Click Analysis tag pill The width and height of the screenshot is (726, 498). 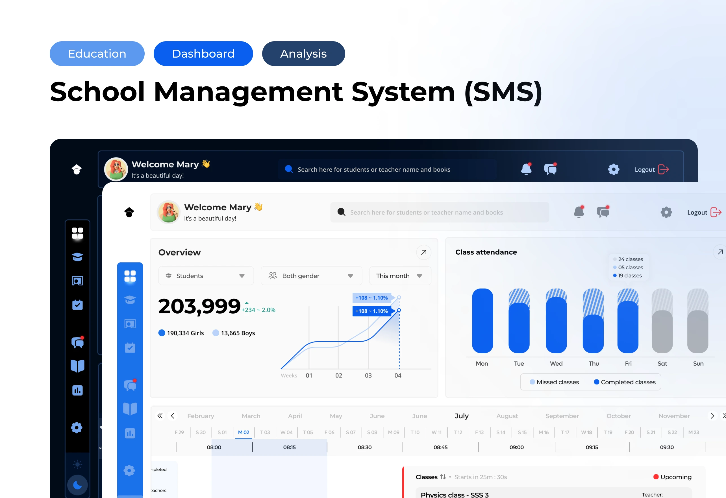pos(303,54)
